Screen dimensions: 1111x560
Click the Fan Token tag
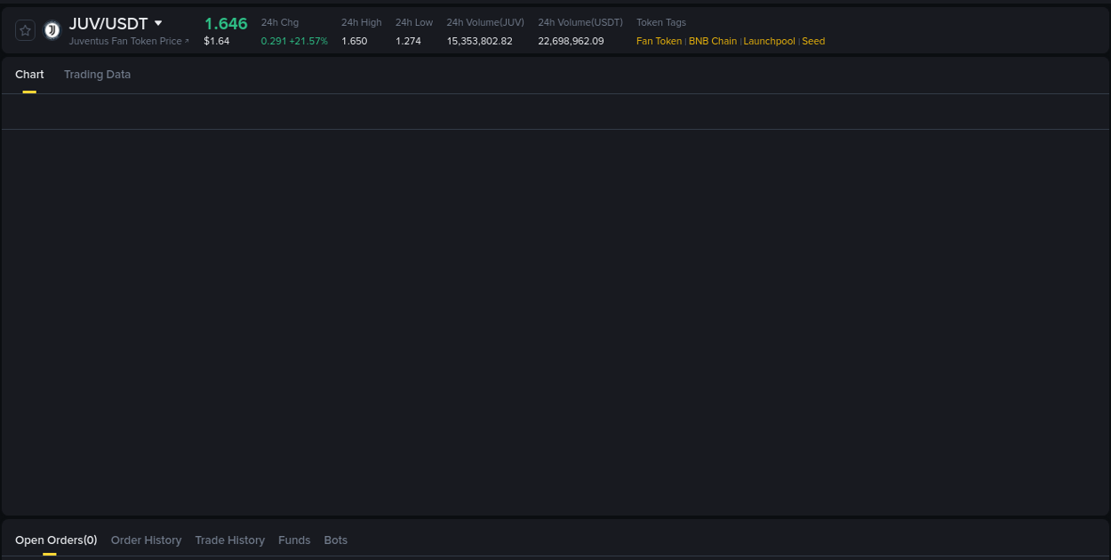659,41
